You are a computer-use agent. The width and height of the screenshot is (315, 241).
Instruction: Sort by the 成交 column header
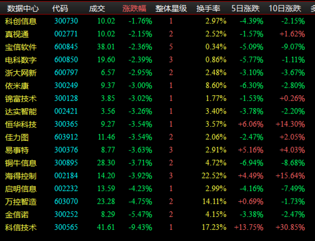[97, 9]
